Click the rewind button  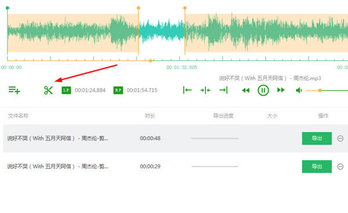245,90
